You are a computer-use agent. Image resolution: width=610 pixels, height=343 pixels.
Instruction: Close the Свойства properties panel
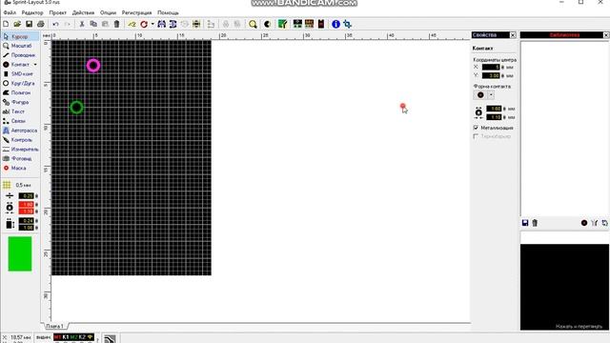[513, 35]
